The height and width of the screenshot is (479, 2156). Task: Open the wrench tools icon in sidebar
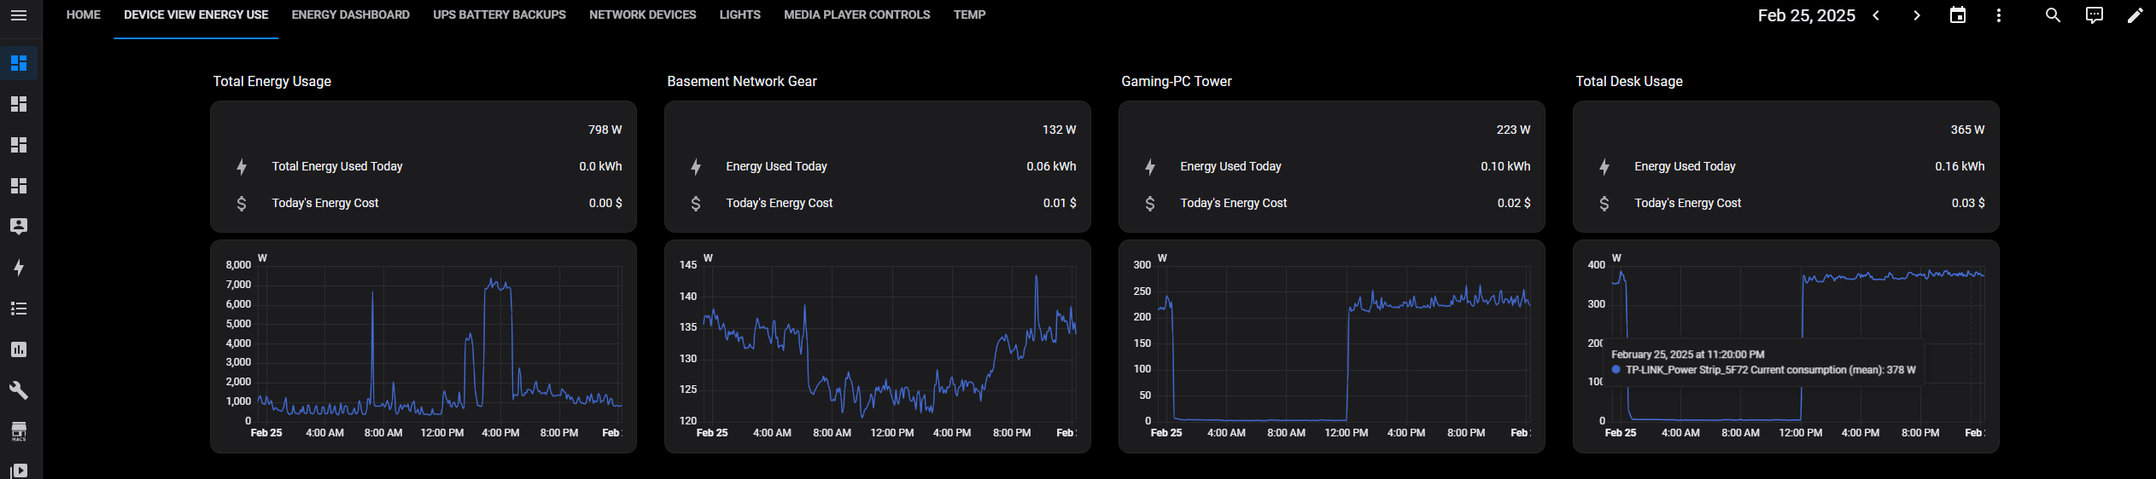point(19,390)
